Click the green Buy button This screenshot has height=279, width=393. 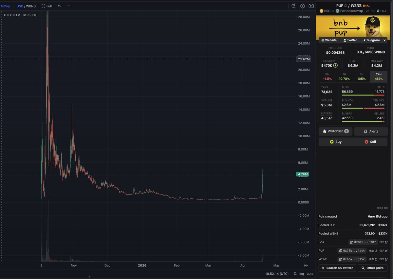336,142
